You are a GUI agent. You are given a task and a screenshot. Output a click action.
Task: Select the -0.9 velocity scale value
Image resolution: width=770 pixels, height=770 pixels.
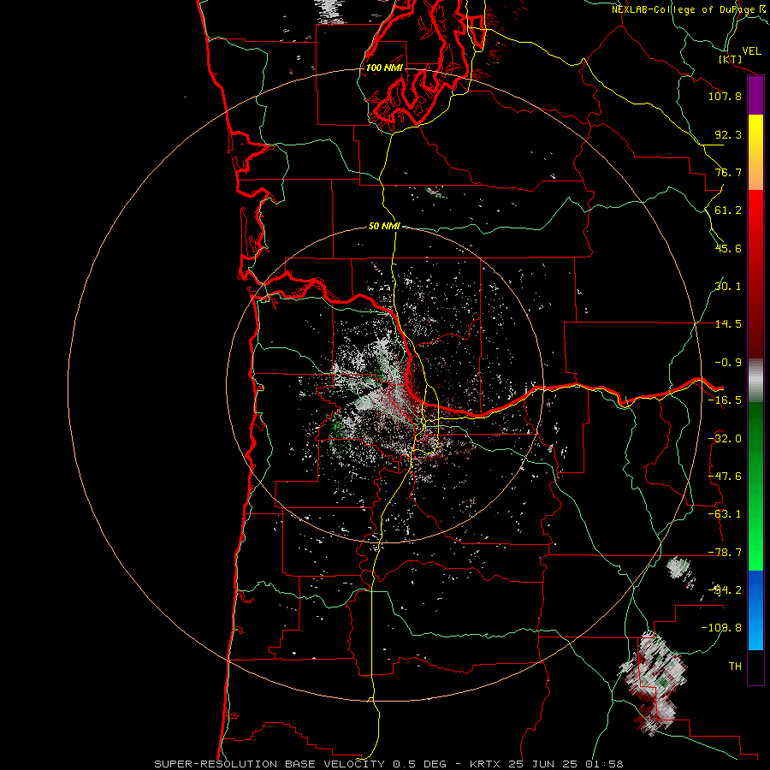(x=728, y=363)
